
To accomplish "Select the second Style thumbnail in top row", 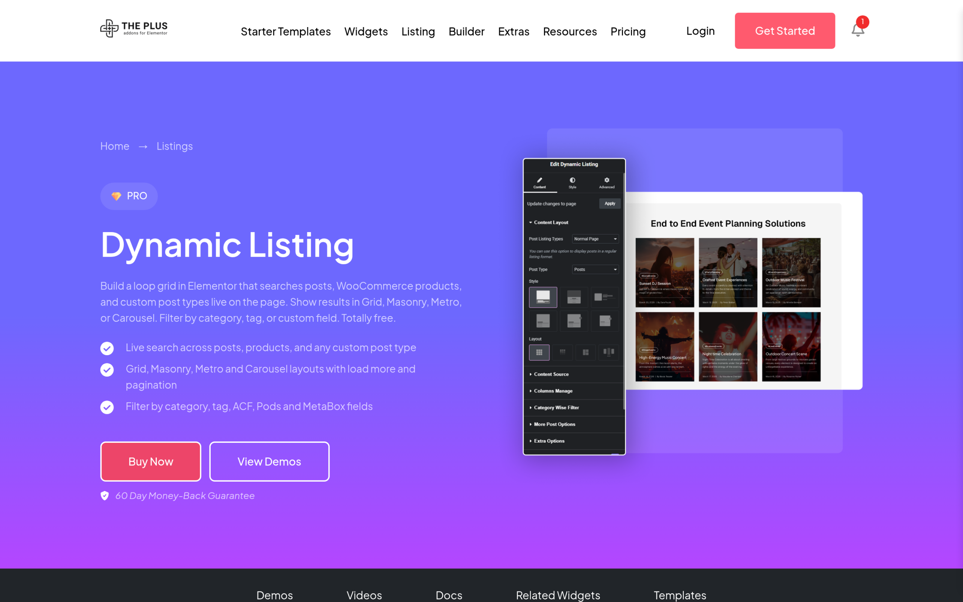I will tap(574, 297).
